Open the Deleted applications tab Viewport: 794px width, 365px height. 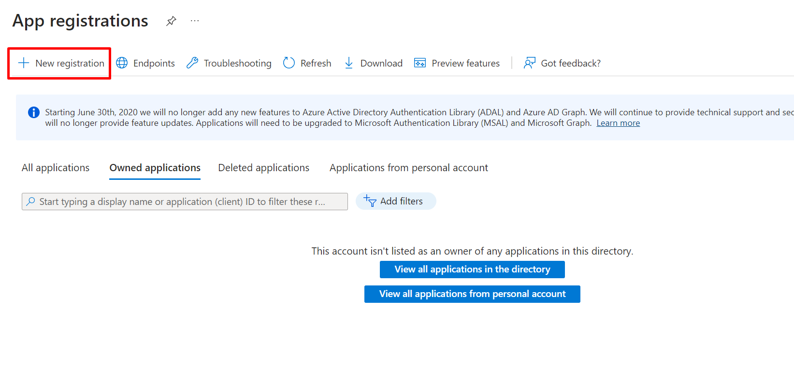(x=263, y=168)
